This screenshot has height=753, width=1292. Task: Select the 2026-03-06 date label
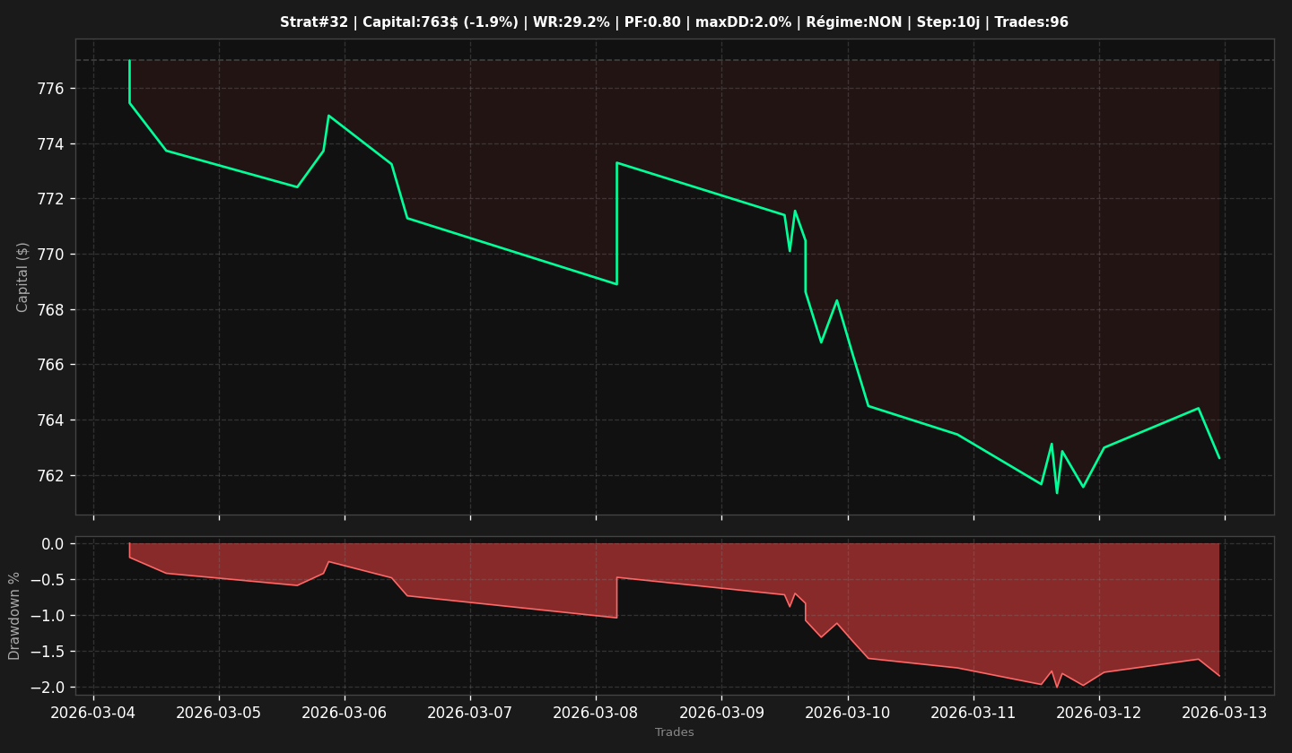point(345,713)
